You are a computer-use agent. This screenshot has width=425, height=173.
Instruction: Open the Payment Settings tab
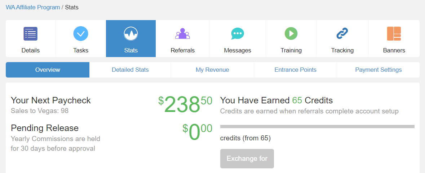pyautogui.click(x=378, y=70)
